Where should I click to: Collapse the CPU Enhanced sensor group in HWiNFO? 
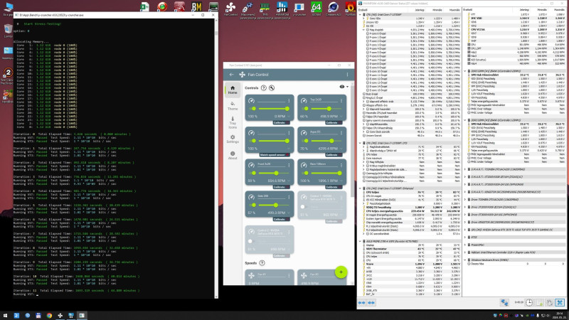pos(360,188)
